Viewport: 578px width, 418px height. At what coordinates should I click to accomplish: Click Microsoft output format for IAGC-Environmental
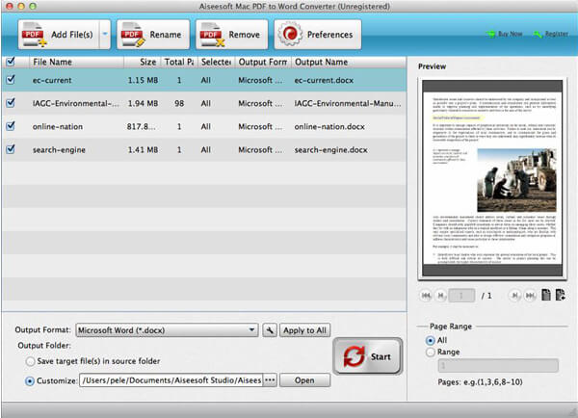pos(260,104)
